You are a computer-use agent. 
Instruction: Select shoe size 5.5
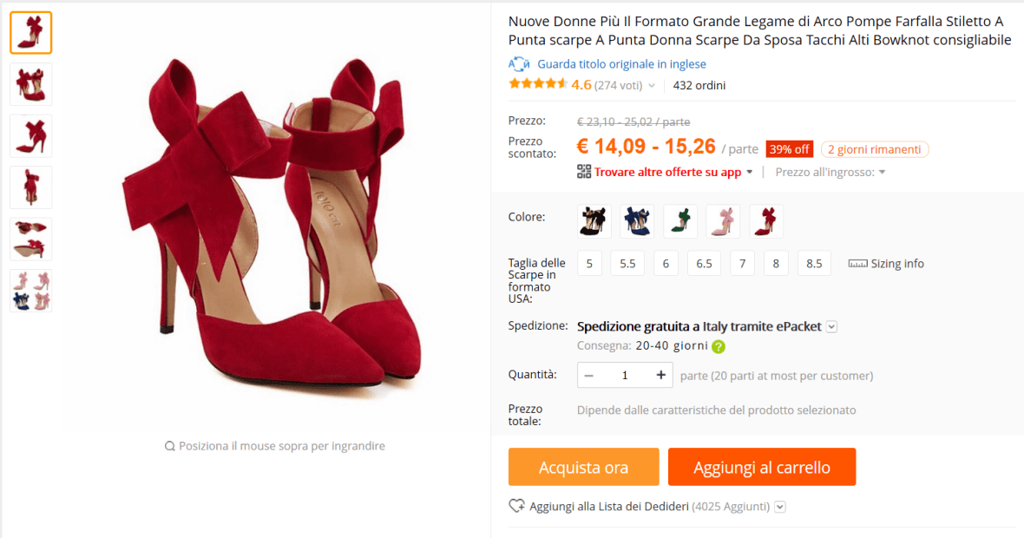(x=627, y=264)
